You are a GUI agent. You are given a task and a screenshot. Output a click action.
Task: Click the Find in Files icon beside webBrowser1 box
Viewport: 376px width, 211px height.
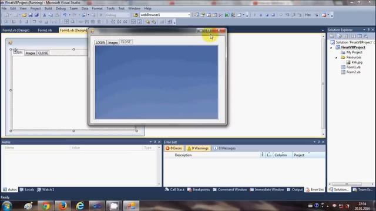pos(136,15)
